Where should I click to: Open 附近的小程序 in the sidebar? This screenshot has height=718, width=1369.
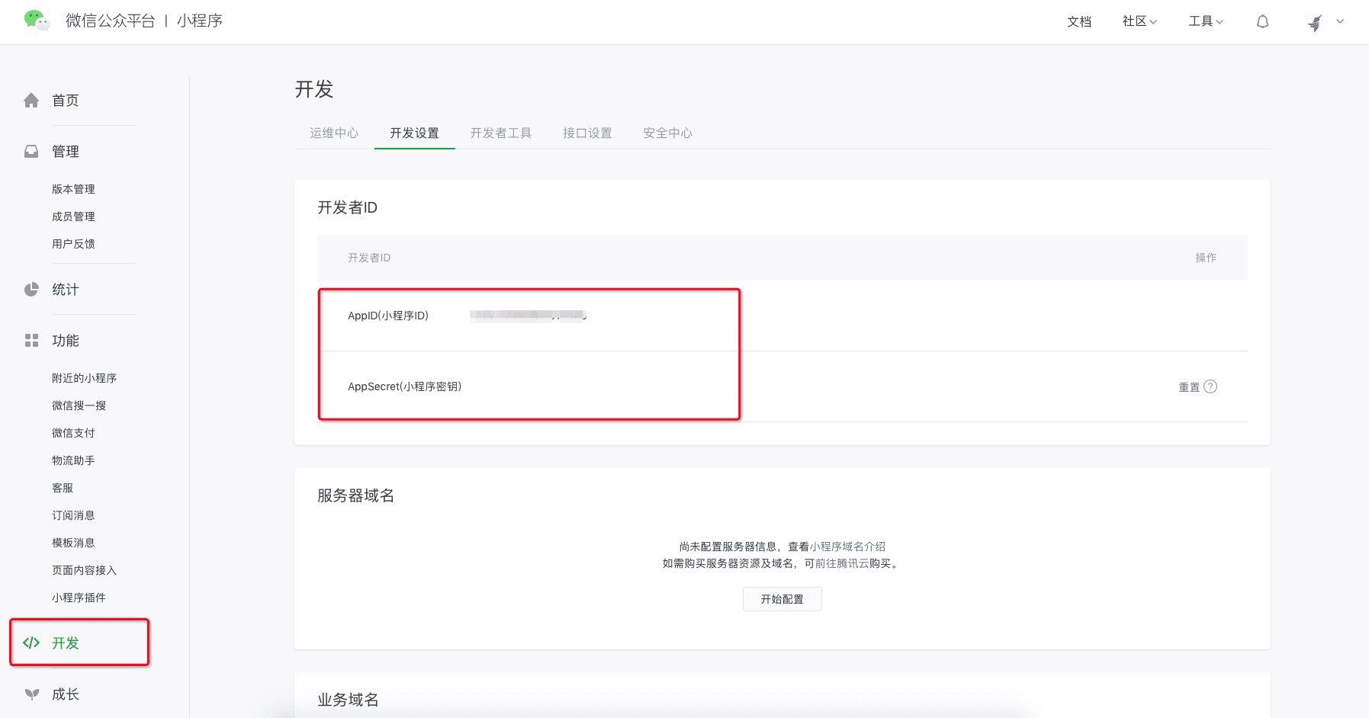[84, 378]
